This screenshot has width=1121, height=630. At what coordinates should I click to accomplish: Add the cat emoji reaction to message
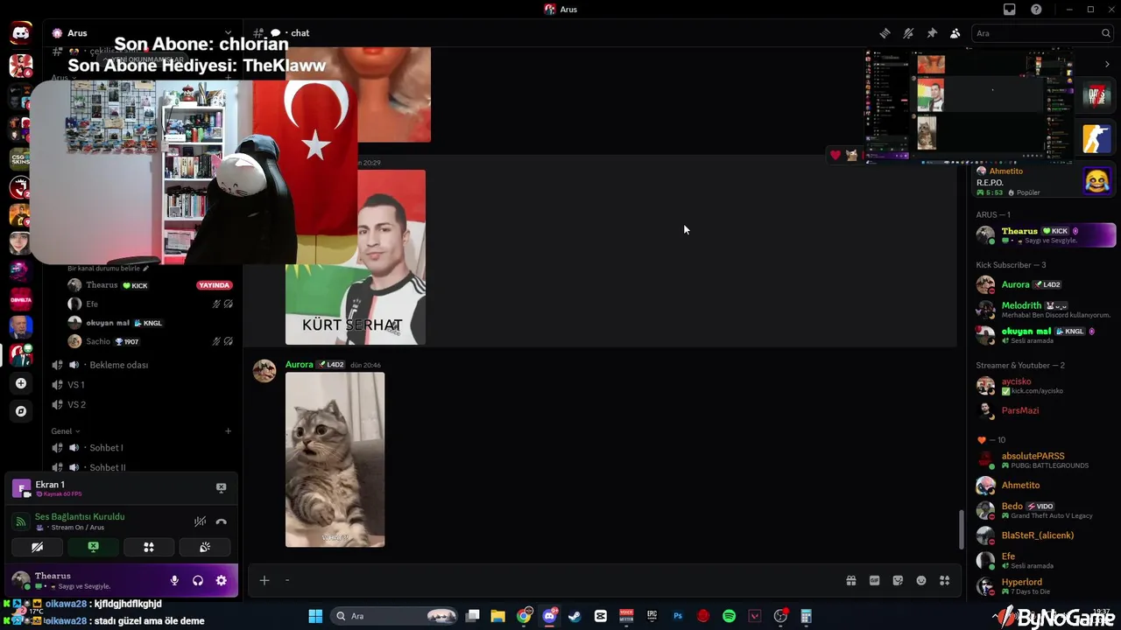(x=851, y=155)
